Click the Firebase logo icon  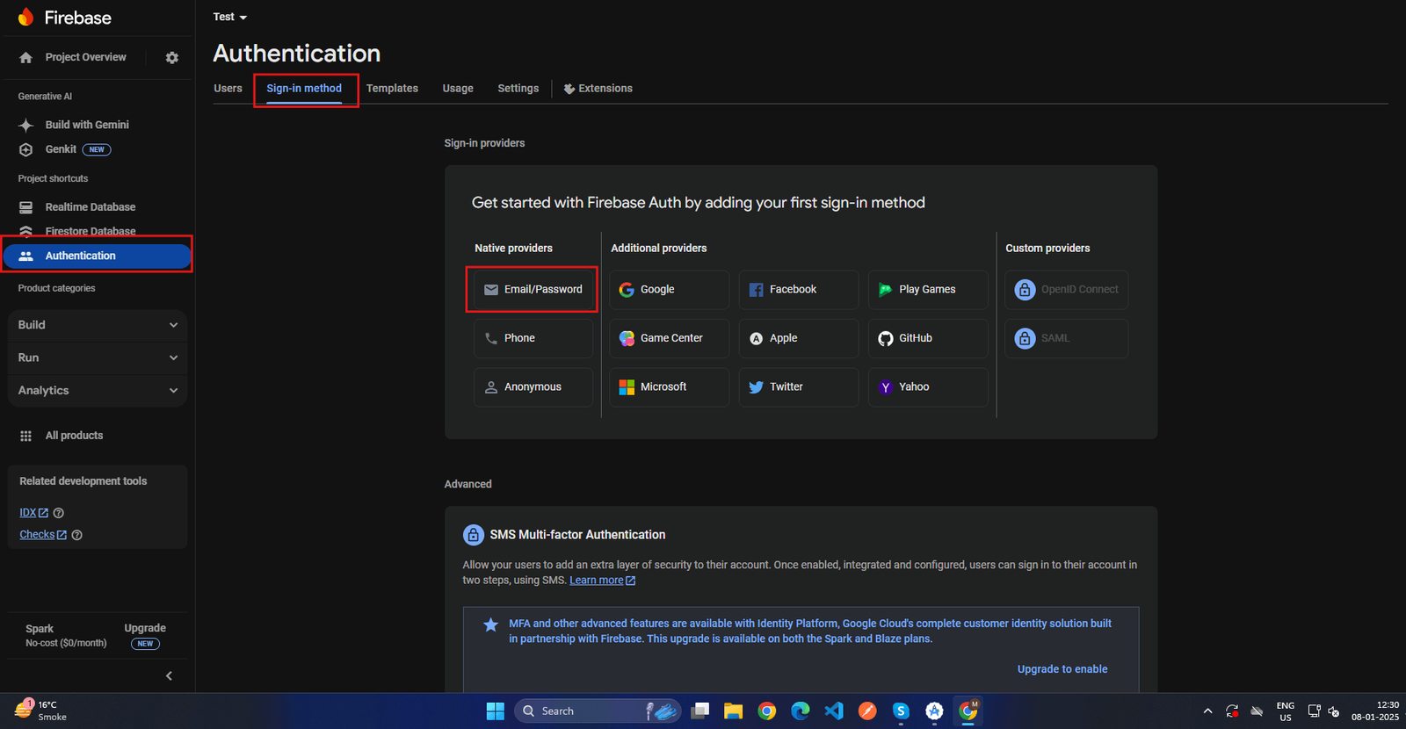[25, 18]
